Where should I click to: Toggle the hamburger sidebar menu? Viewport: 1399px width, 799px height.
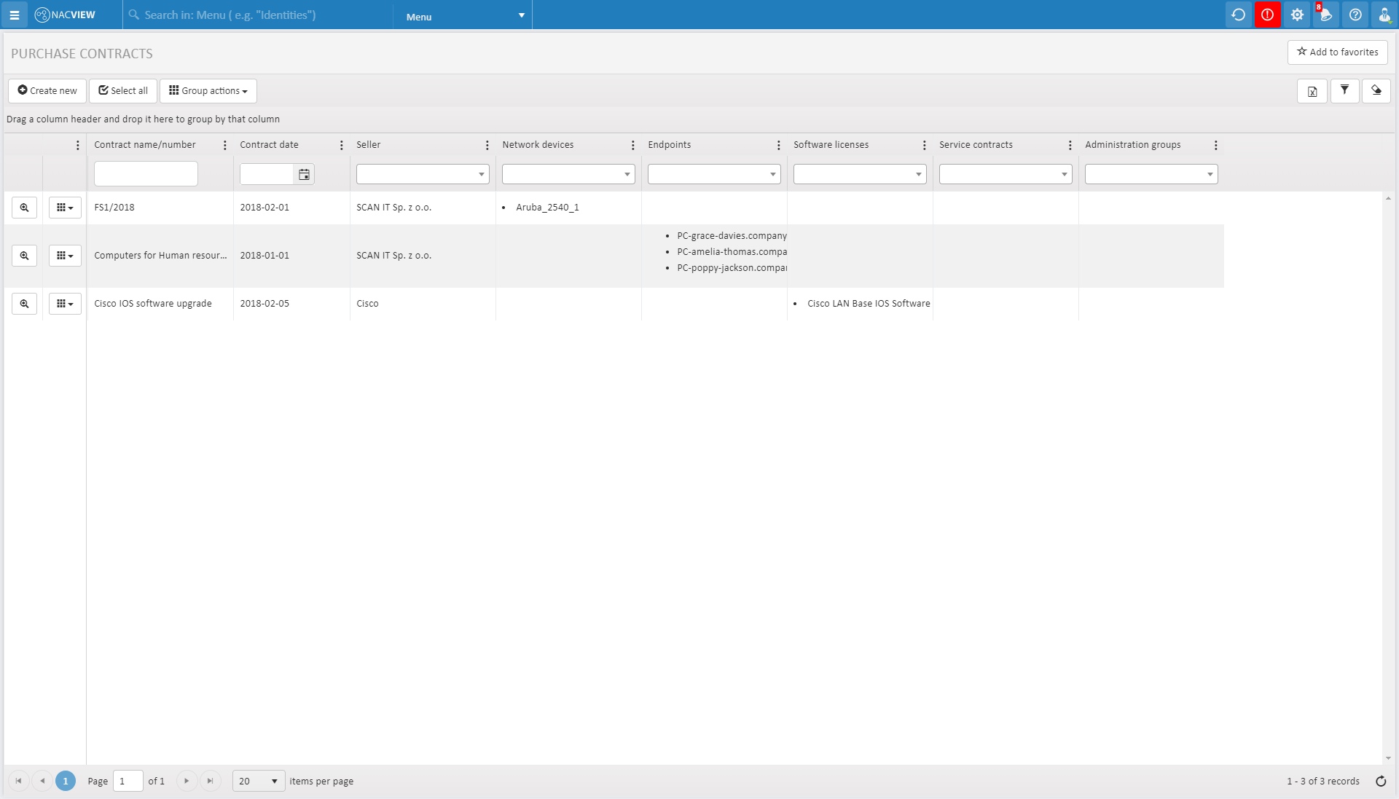[x=14, y=15]
